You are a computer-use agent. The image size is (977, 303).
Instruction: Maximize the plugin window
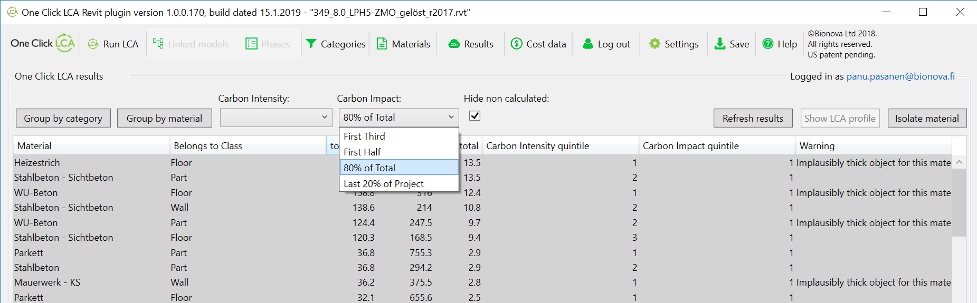(x=923, y=12)
